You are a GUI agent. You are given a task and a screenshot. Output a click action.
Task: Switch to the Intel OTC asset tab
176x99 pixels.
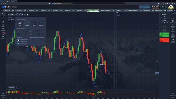pyautogui.click(x=121, y=10)
